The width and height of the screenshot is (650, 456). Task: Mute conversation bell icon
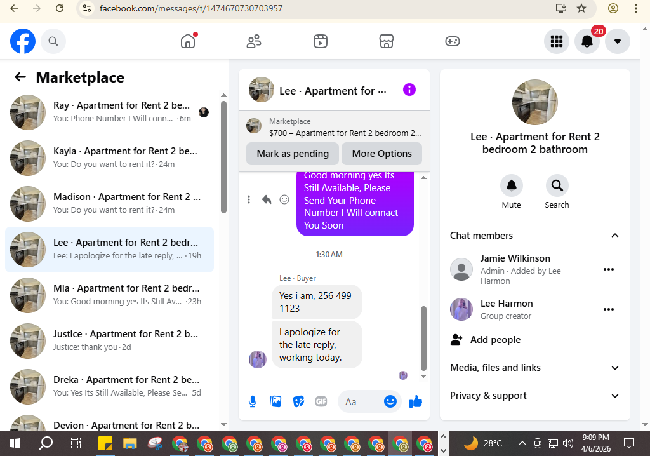512,185
